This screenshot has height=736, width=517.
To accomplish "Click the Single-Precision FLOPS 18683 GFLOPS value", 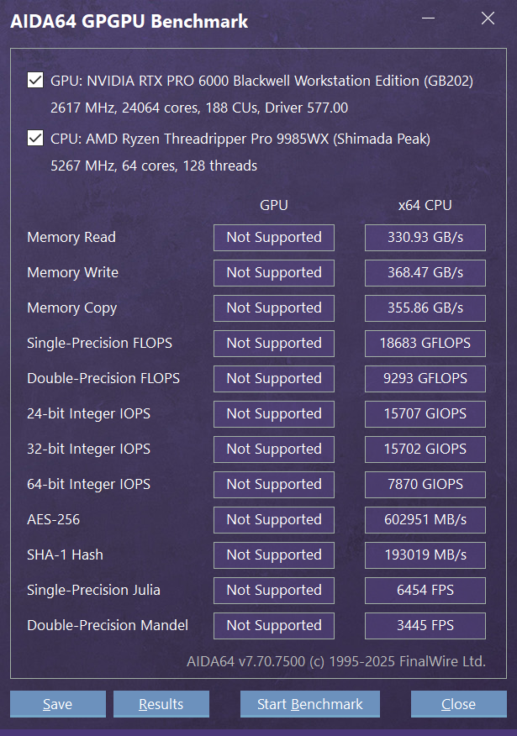I will coord(425,343).
